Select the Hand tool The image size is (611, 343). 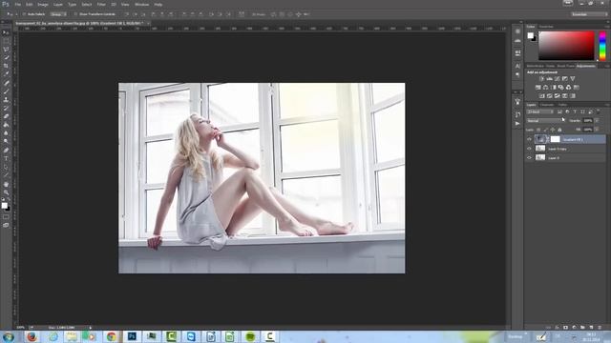point(6,184)
